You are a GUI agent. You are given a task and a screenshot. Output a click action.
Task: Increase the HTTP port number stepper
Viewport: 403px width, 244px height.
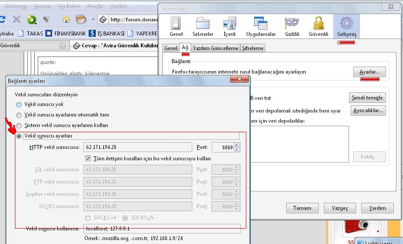click(237, 145)
